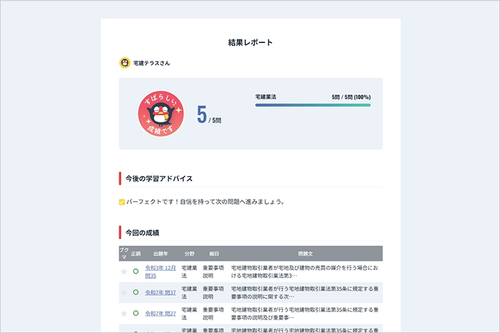Bookmark star for the 令和3年 12月 問35 row

tap(124, 271)
